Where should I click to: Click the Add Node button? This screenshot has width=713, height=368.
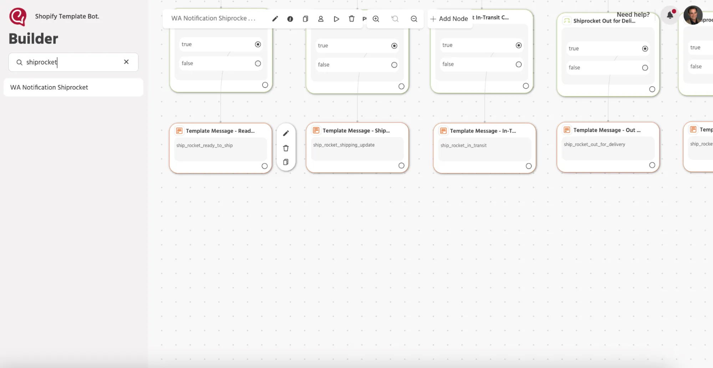click(x=449, y=19)
